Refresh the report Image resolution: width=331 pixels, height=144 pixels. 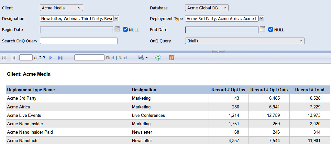tap(158, 58)
